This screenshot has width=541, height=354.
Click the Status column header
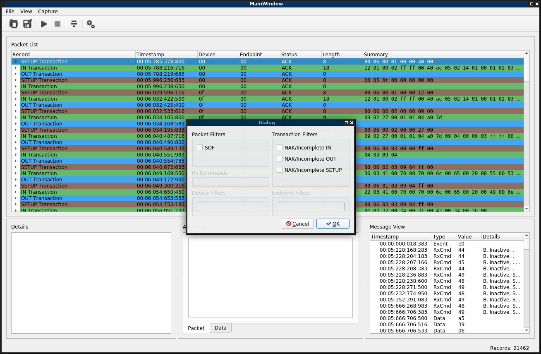pos(301,55)
